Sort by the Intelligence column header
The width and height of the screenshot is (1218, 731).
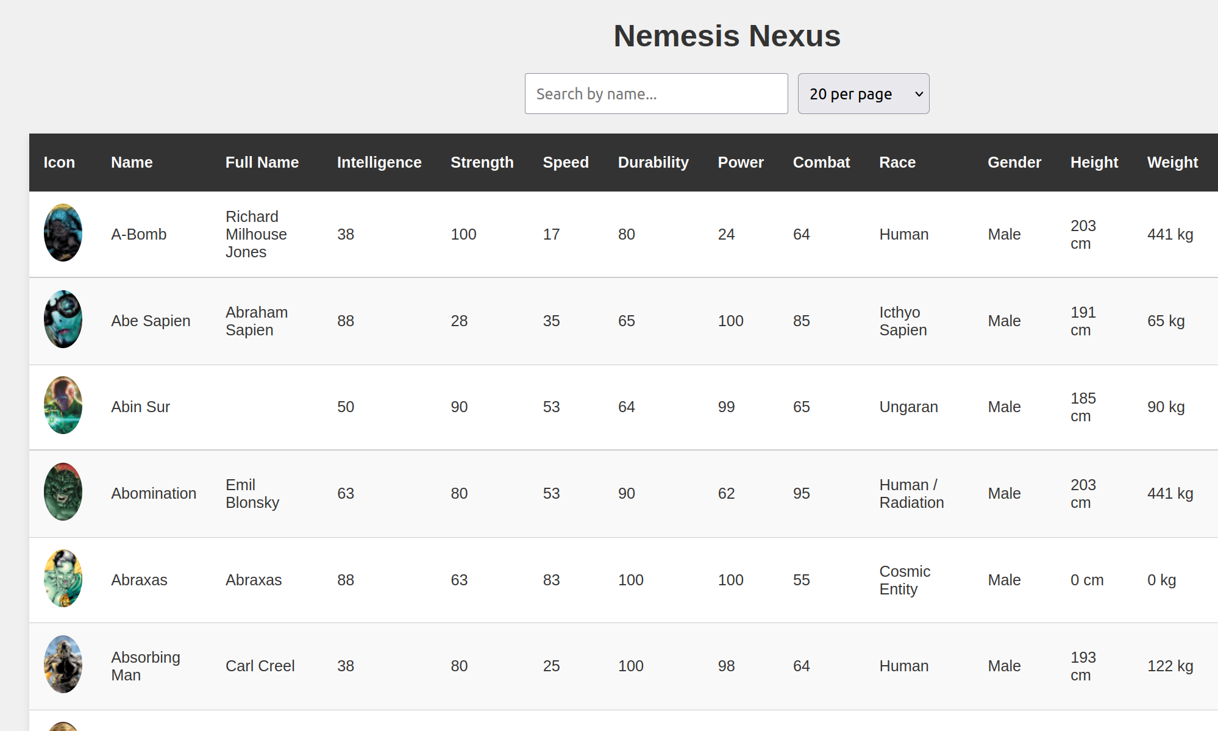379,163
